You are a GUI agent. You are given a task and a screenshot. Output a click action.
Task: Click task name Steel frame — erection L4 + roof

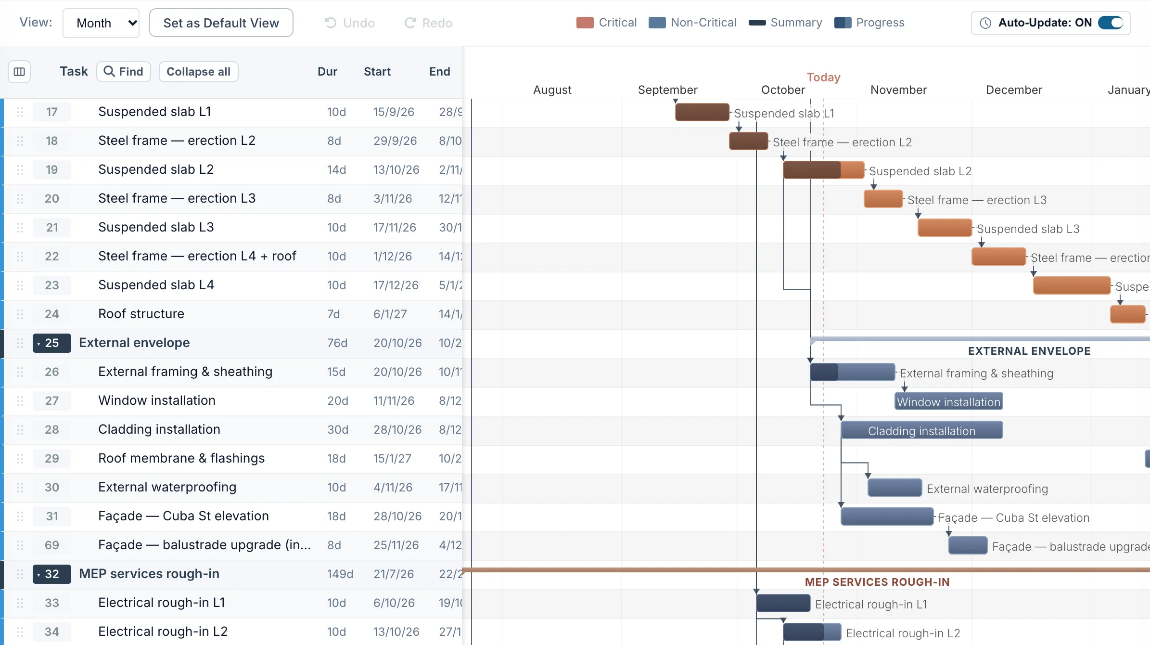[197, 256]
